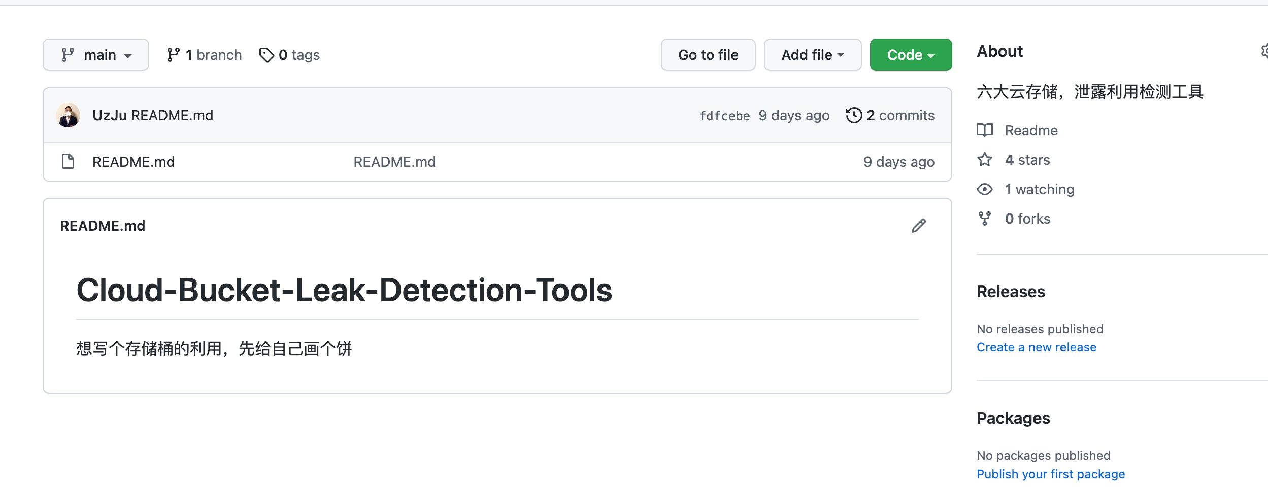The image size is (1268, 501).
Task: Open the main branch selector dropdown
Action: click(96, 55)
